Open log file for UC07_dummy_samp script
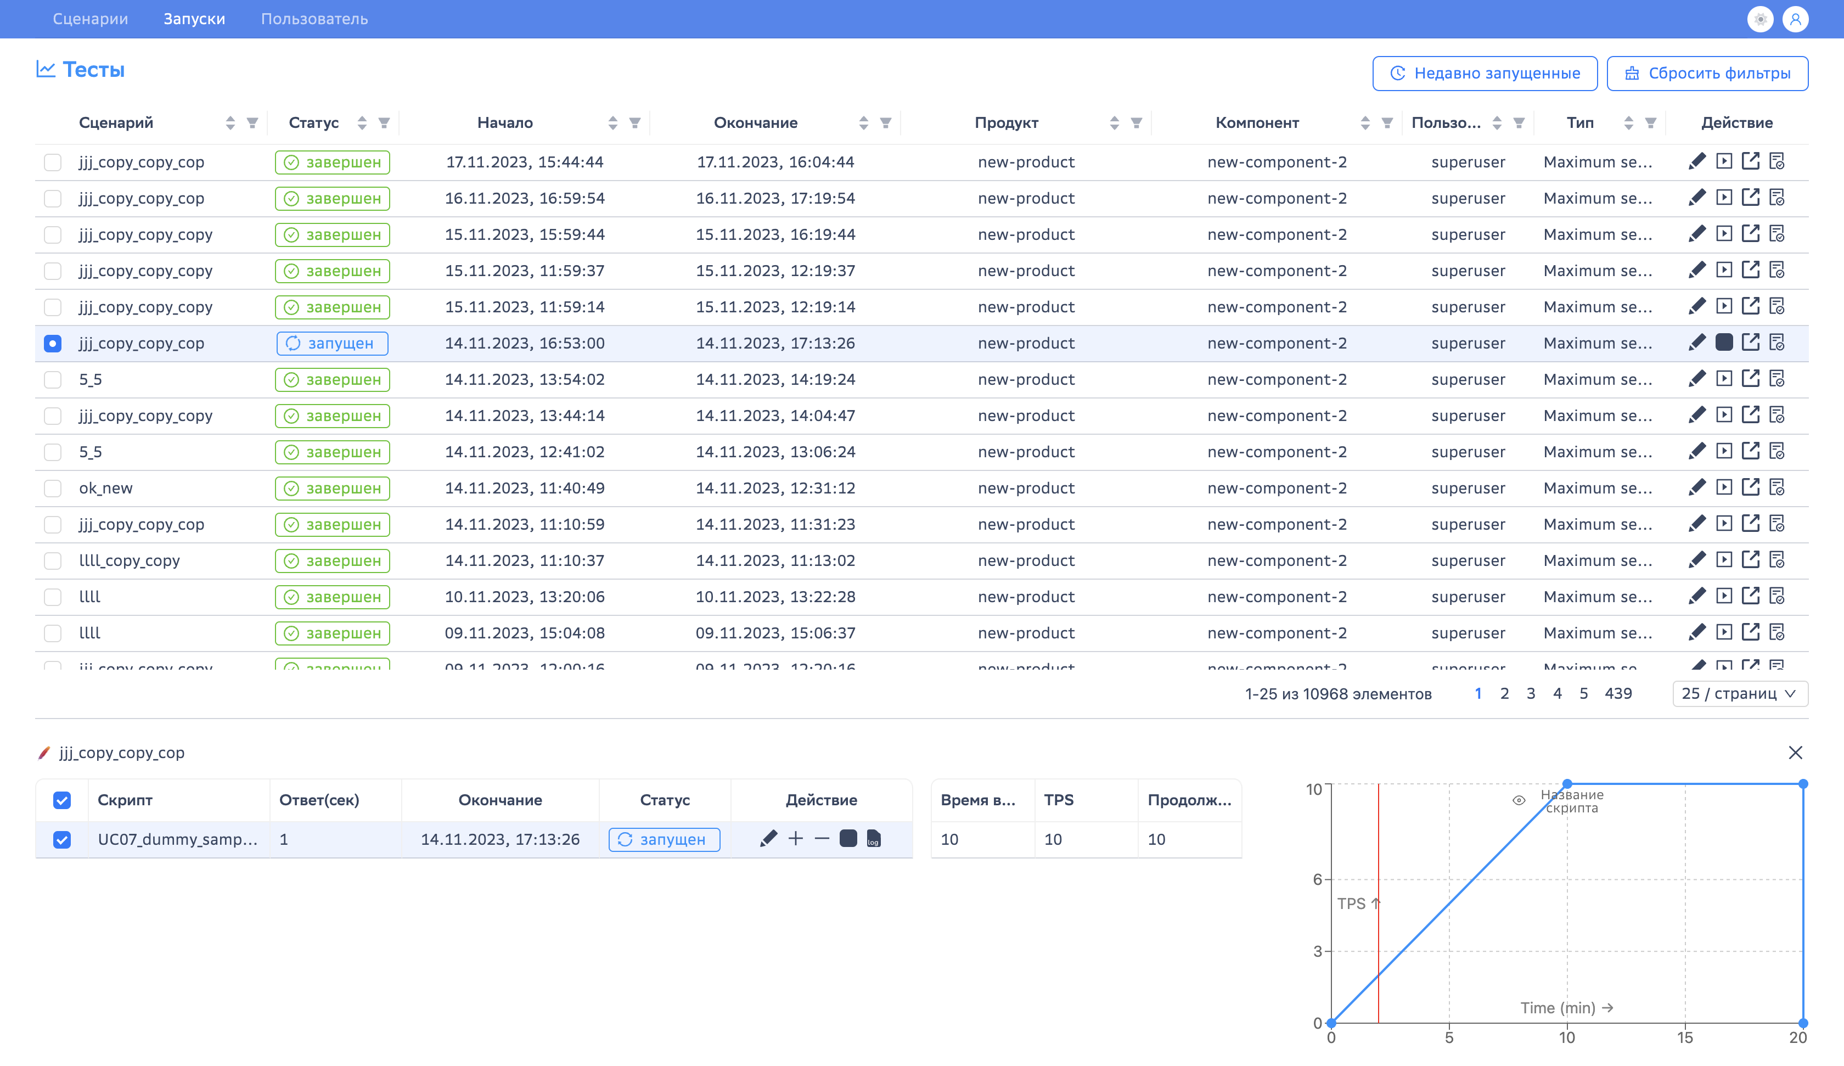 [x=874, y=839]
